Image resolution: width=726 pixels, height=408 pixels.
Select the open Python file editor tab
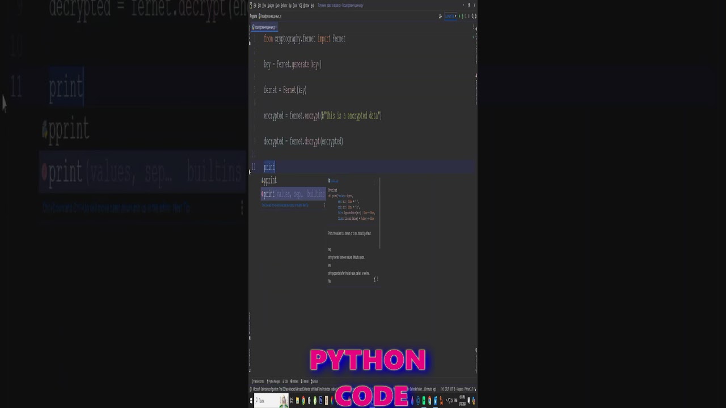pos(265,27)
